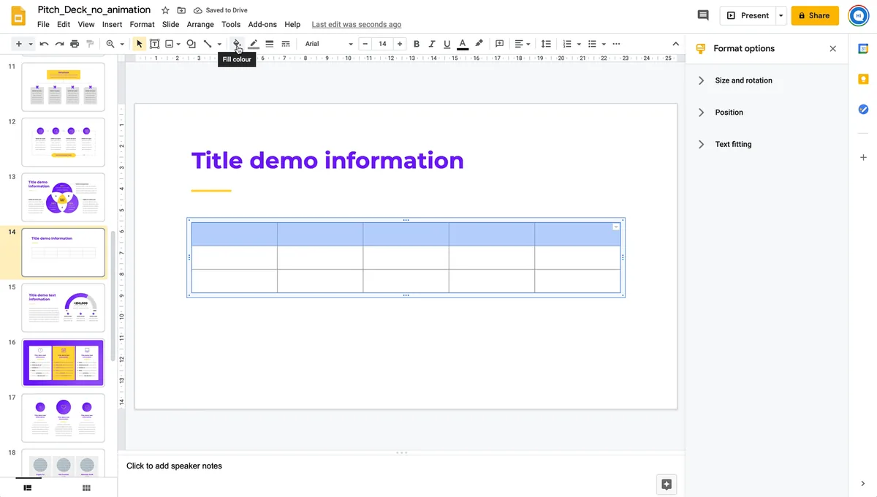Screen dimensions: 877x497
Task: Open Google Tasks in side panel
Action: click(863, 109)
